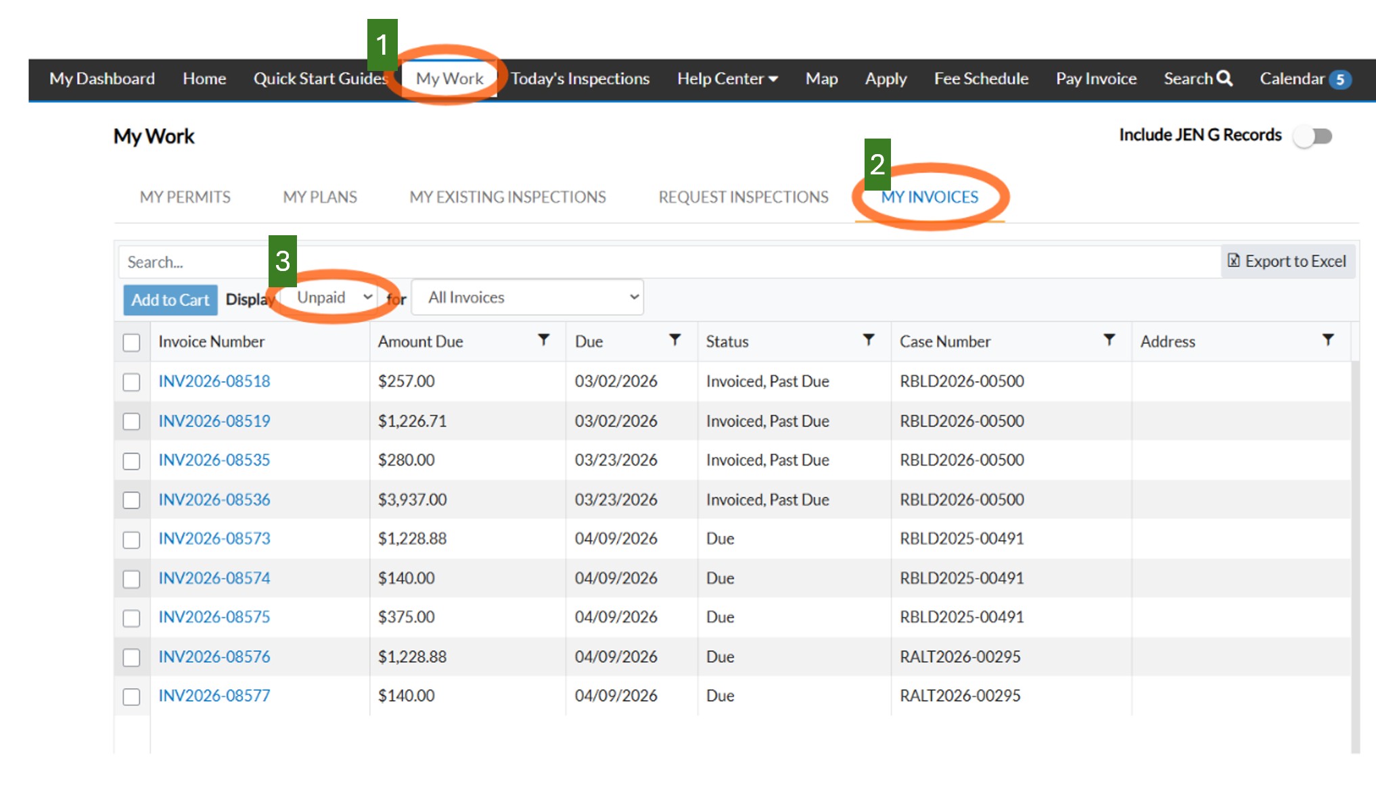Click the Search magnifier icon in navbar
Image resolution: width=1376 pixels, height=805 pixels.
tap(1224, 78)
